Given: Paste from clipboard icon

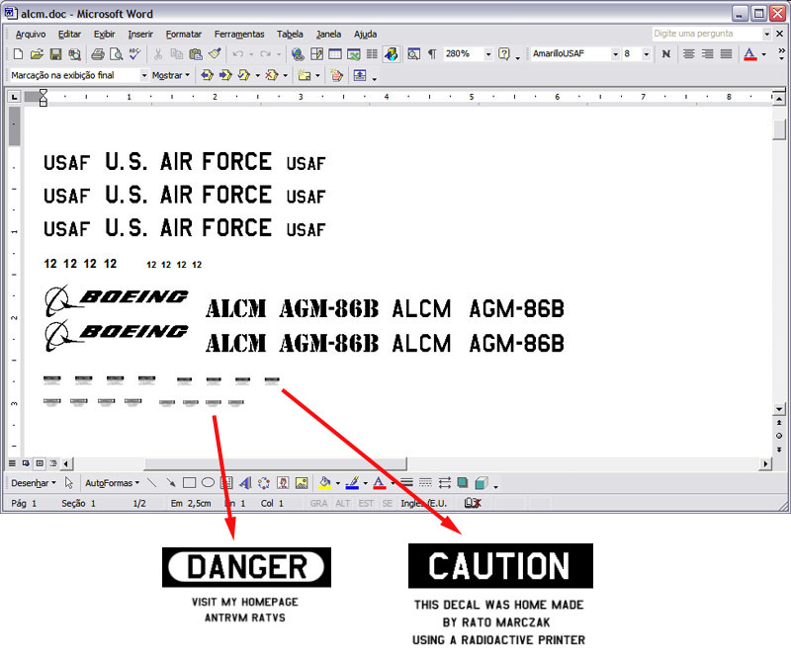Looking at the screenshot, I should (x=196, y=54).
